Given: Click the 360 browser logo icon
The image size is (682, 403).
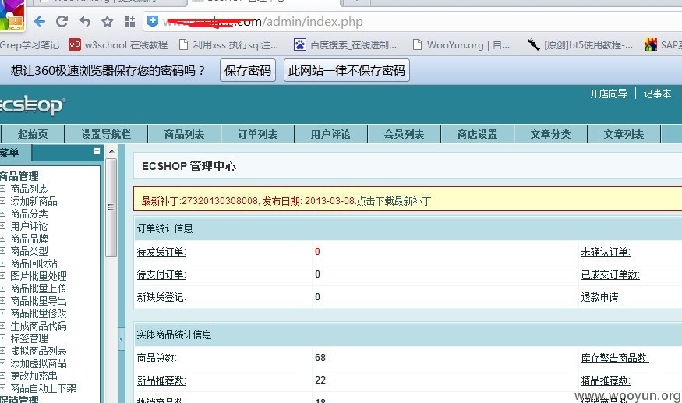Looking at the screenshot, I should [12, 16].
